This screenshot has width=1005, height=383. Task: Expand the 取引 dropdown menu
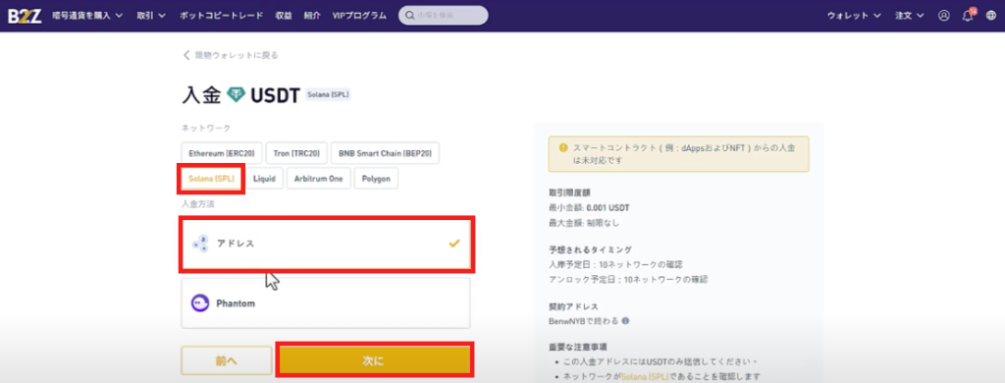(151, 16)
